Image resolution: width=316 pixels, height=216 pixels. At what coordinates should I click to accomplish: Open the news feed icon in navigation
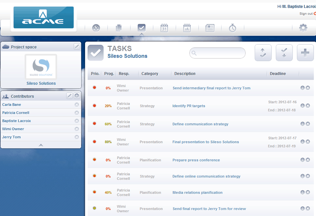point(210,28)
